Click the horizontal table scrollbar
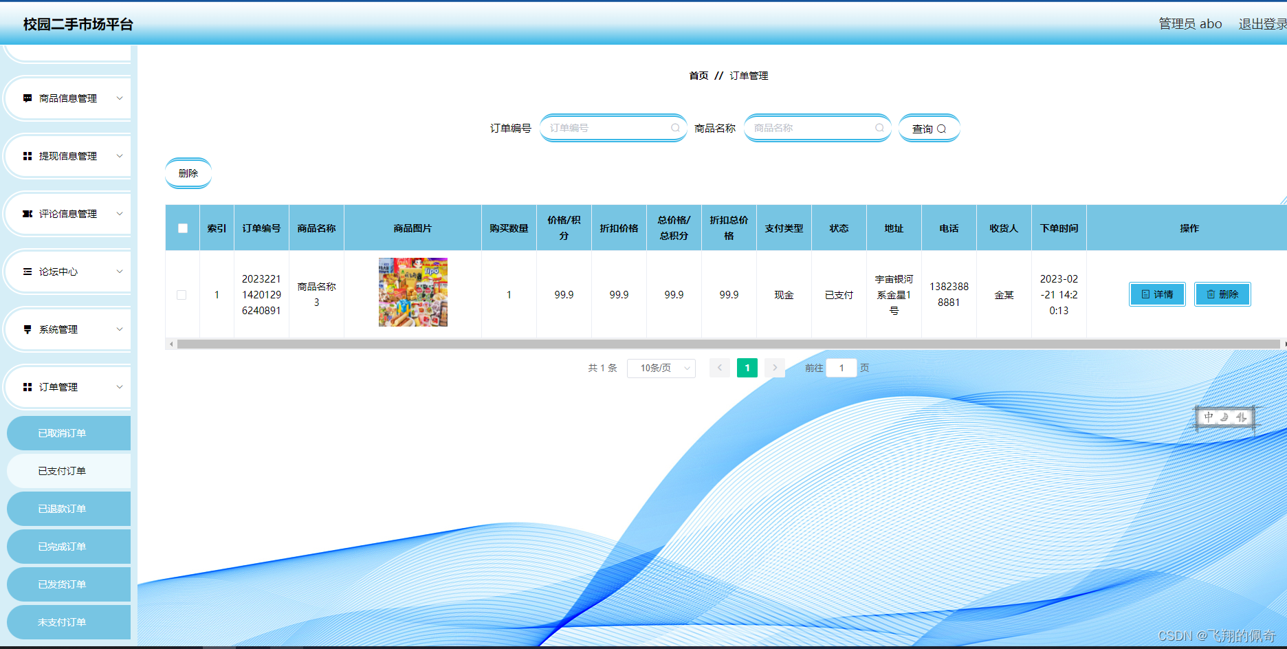 [728, 344]
